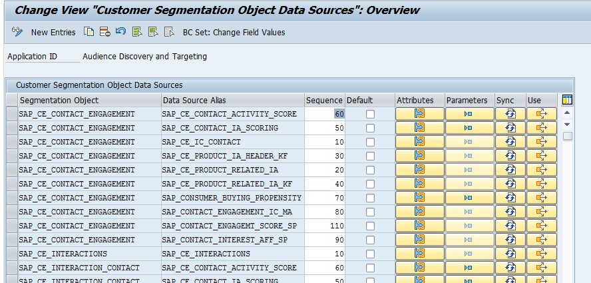The height and width of the screenshot is (283, 591).
Task: Click the Audience Discovery and Targeting text
Action: 144,57
